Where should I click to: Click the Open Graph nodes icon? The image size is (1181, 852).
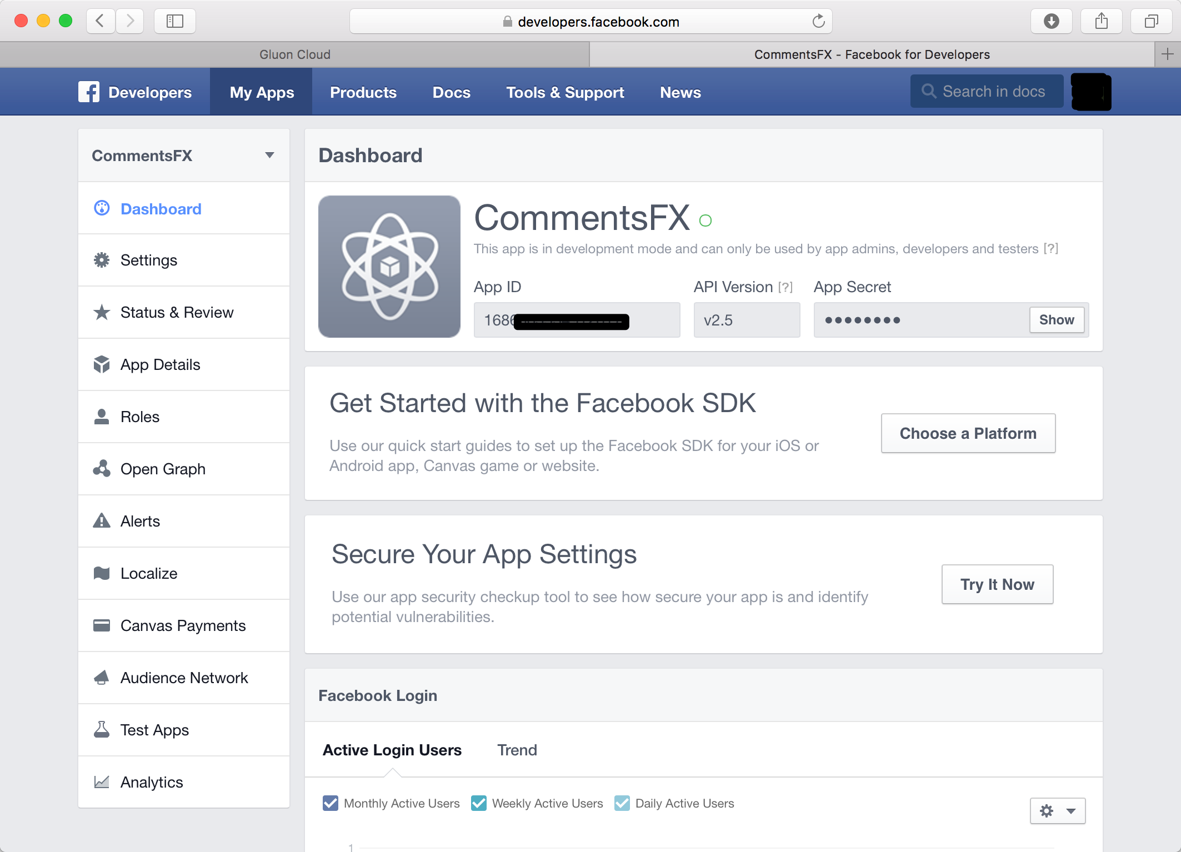coord(102,469)
